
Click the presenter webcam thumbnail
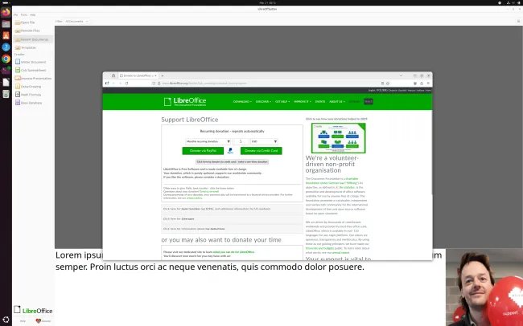point(484,287)
